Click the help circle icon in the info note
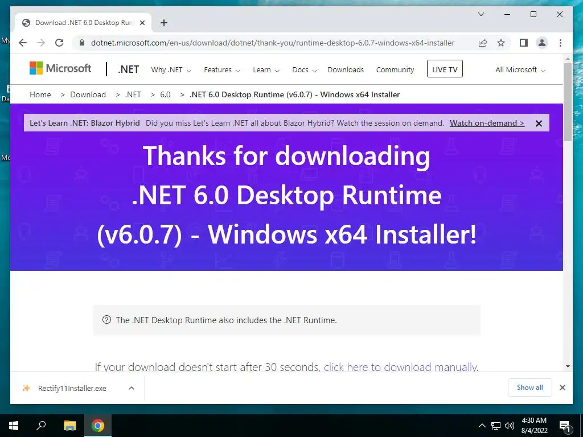 (106, 320)
